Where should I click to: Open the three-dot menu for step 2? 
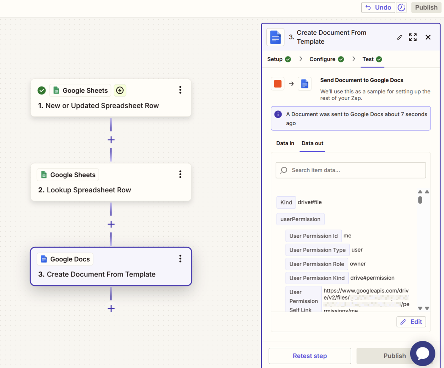(180, 174)
